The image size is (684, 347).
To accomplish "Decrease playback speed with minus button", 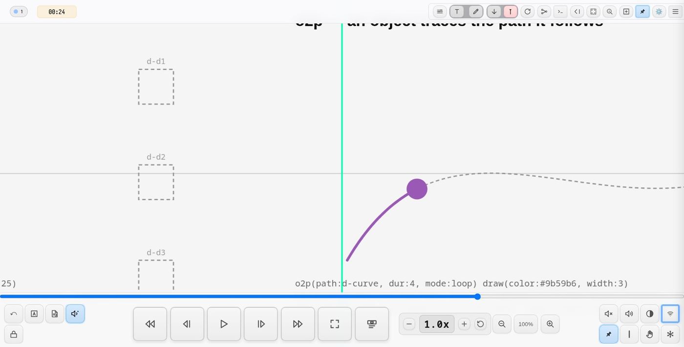I will (409, 324).
